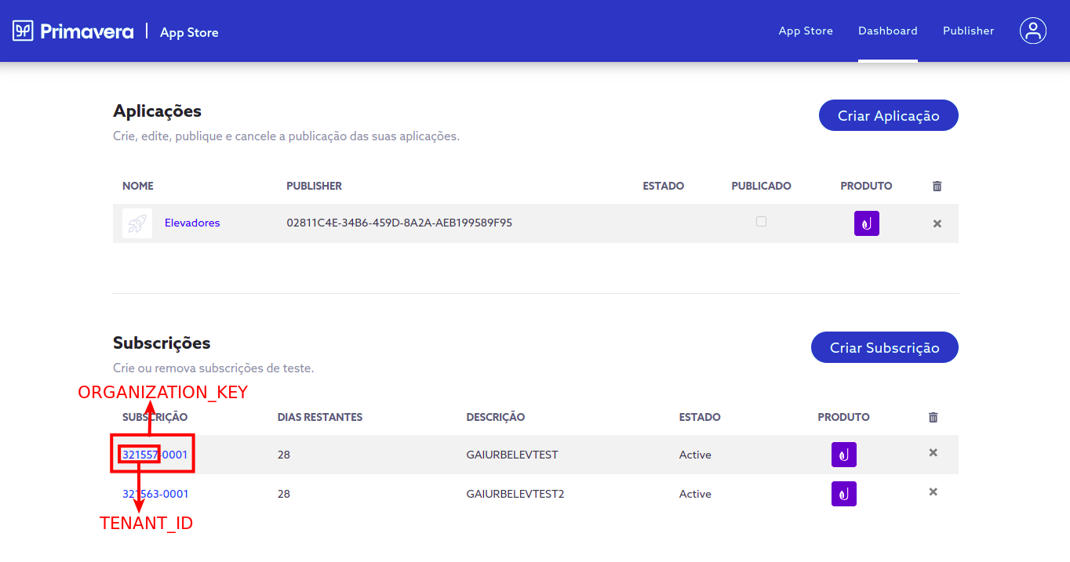The width and height of the screenshot is (1070, 562).
Task: Switch to the App Store navigation tab
Action: tap(806, 31)
